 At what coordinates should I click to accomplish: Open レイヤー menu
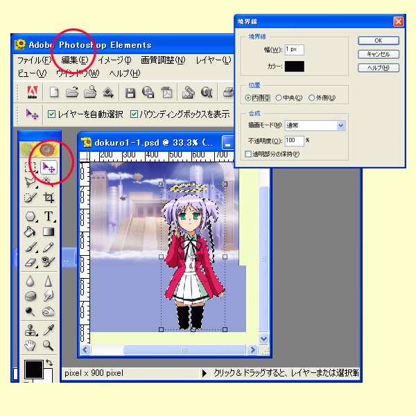click(x=214, y=60)
